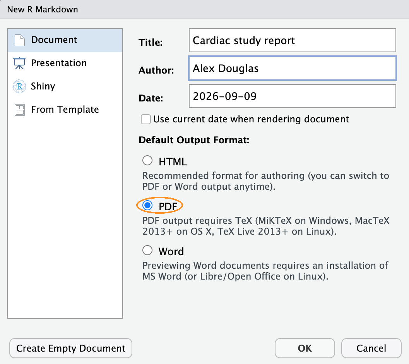The image size is (409, 364).
Task: Confirm the dialog with OK
Action: 305,349
